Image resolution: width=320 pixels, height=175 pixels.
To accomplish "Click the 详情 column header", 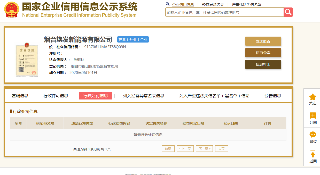I will [268, 123].
